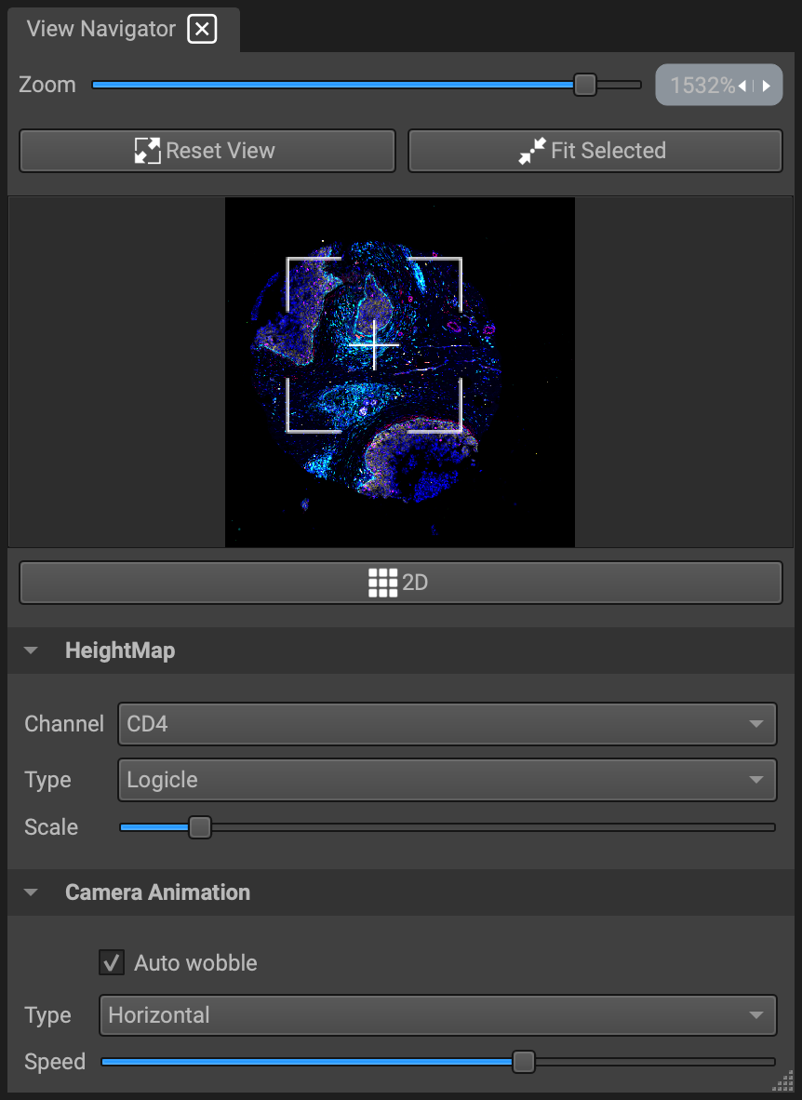Switch view with the 2D button
This screenshot has height=1100, width=802.
401,583
